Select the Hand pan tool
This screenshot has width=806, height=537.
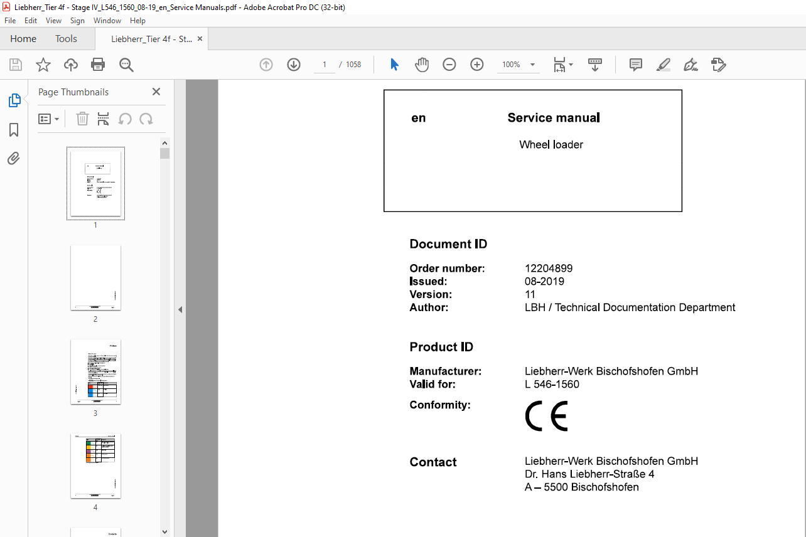point(422,65)
